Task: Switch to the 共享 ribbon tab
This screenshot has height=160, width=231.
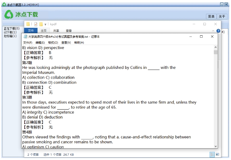Action: tap(56, 31)
